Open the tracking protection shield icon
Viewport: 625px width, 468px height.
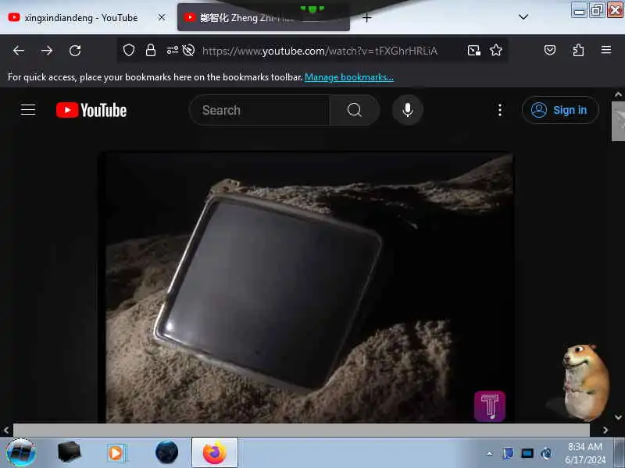[129, 50]
